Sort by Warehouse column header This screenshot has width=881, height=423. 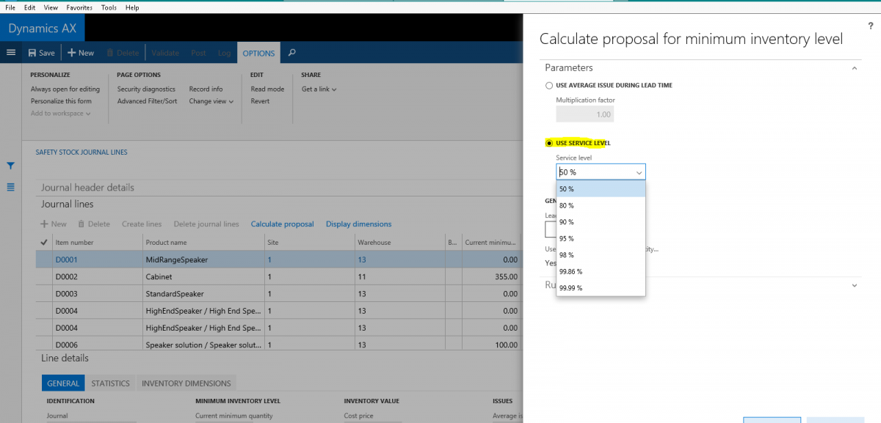click(399, 242)
